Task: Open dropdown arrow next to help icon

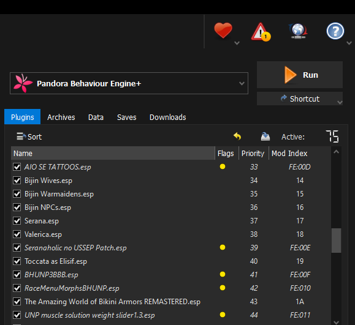Action: point(349,43)
